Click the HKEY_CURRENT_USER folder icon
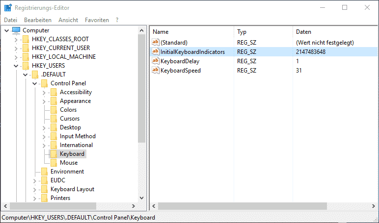 pos(26,48)
